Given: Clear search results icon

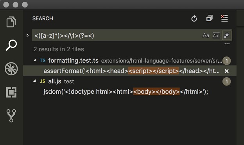Looking at the screenshot, I should (224, 18).
